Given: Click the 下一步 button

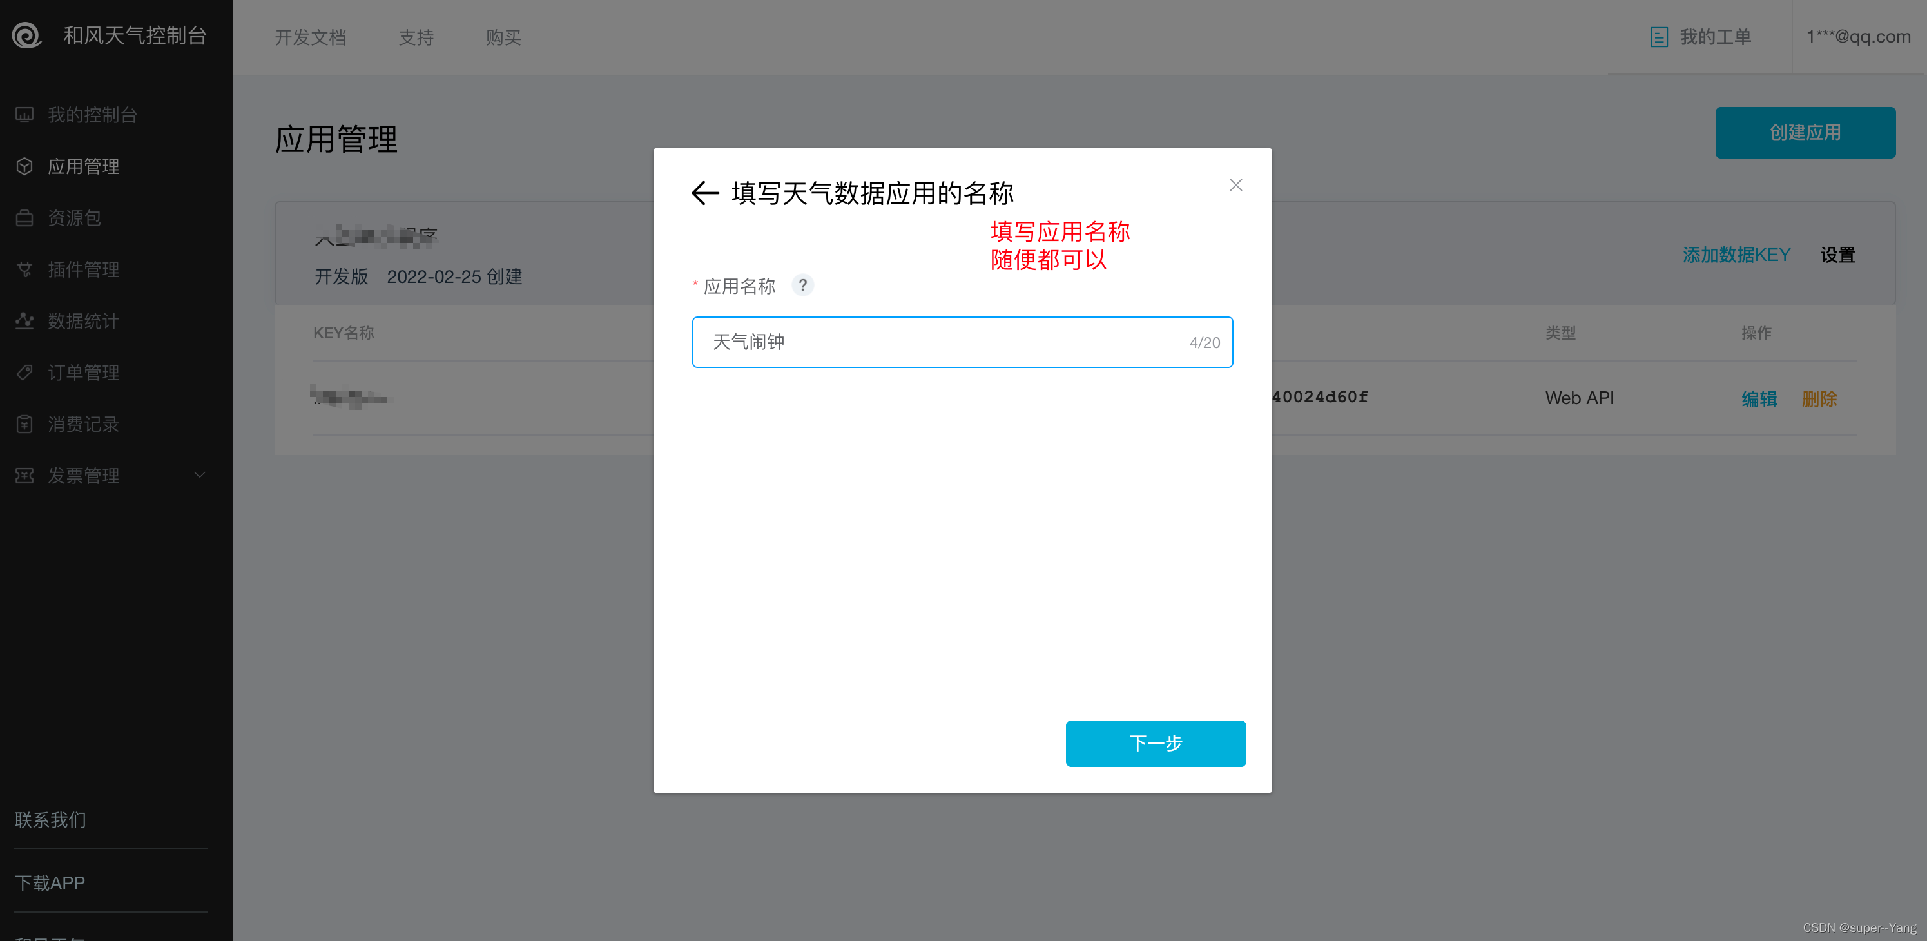Looking at the screenshot, I should coord(1155,742).
